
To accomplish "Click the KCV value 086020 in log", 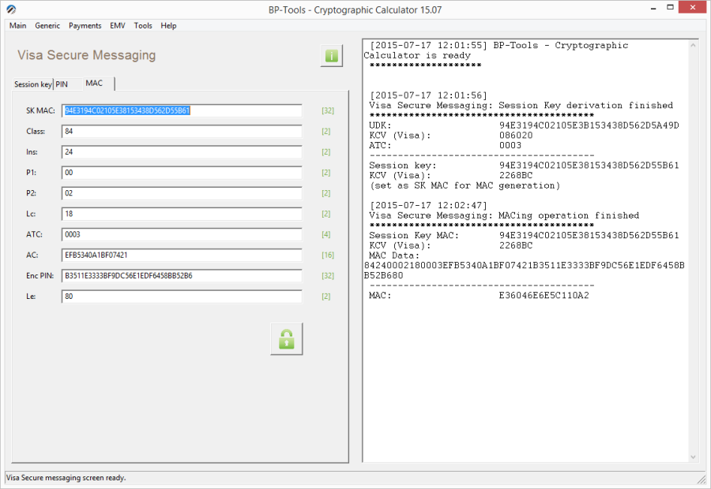I will [516, 136].
